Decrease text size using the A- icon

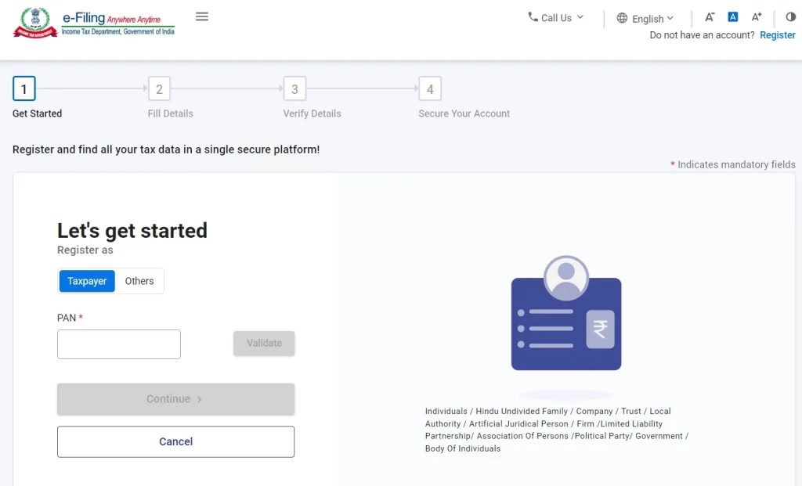click(710, 16)
